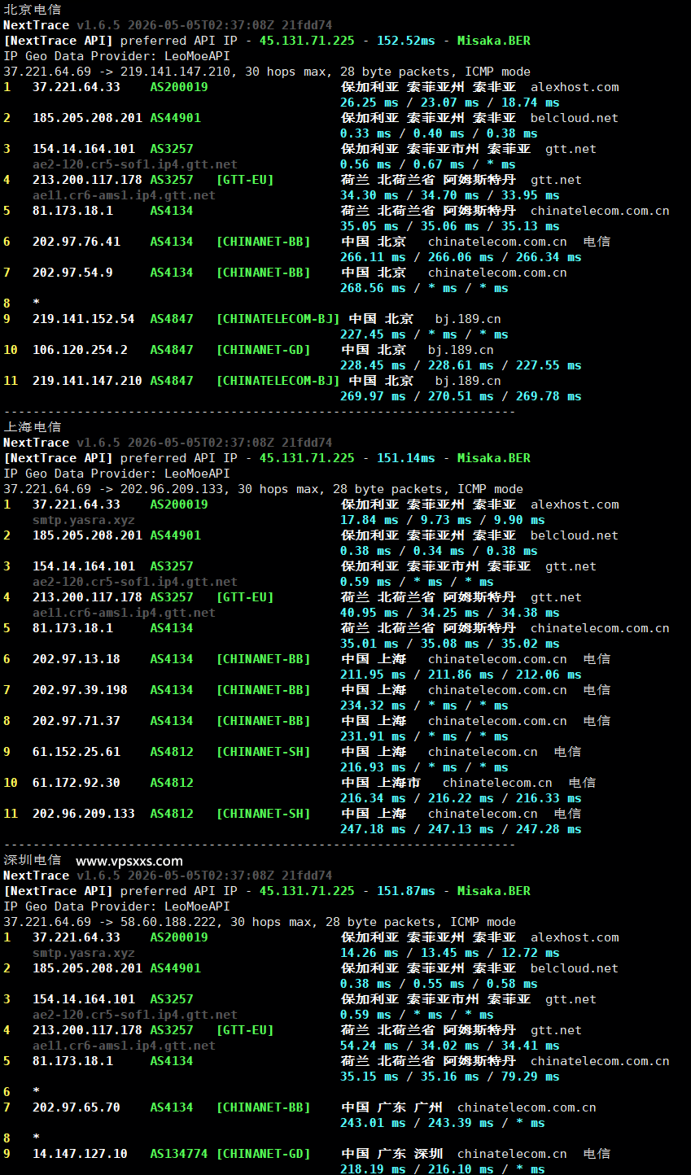
Task: Click the AS134774 number
Action: 179,1154
